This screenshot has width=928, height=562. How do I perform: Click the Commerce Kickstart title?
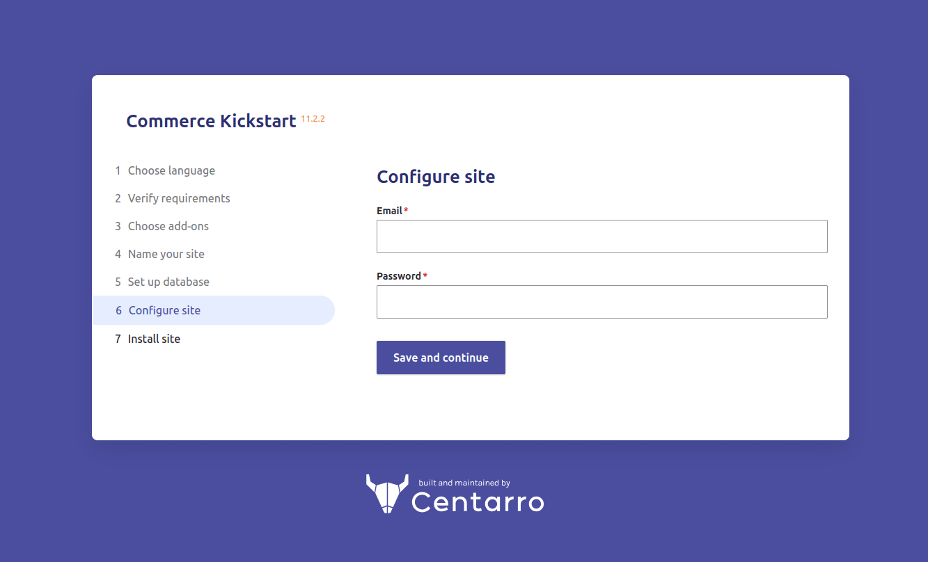[211, 121]
